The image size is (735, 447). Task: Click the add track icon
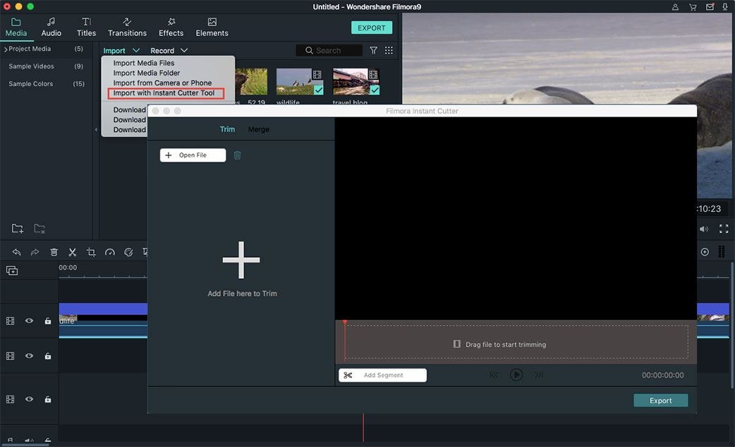[12, 270]
